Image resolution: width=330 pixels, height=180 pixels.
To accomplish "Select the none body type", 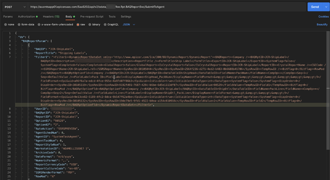I will pyautogui.click(x=9, y=24).
